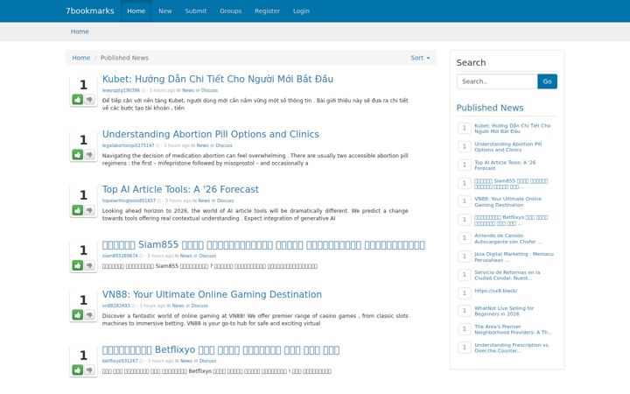The width and height of the screenshot is (630, 394).
Task: Open Understanding Abortion Pill Options and Clinics title
Action: (x=211, y=134)
